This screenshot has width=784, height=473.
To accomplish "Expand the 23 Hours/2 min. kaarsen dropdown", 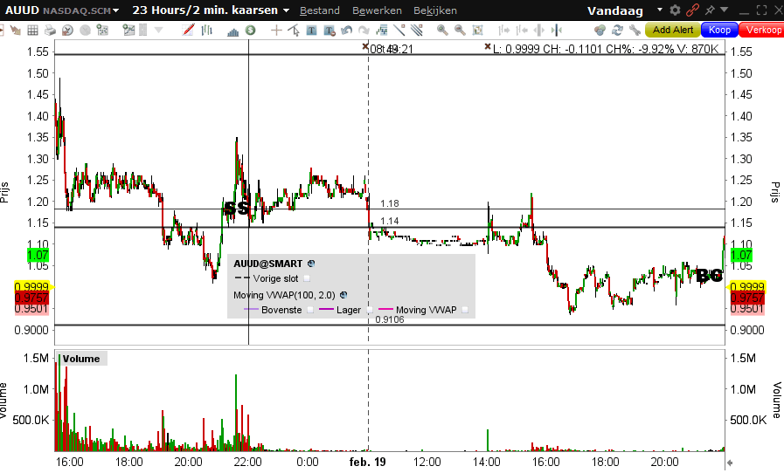I will click(x=286, y=10).
